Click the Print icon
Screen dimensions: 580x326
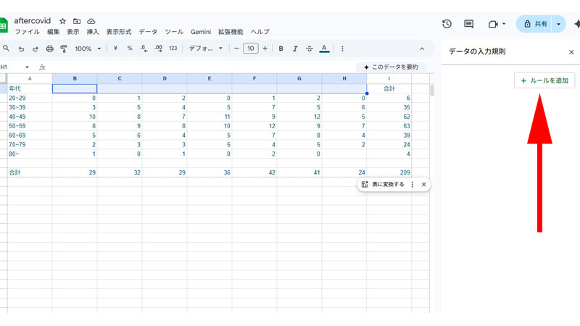[x=49, y=49]
